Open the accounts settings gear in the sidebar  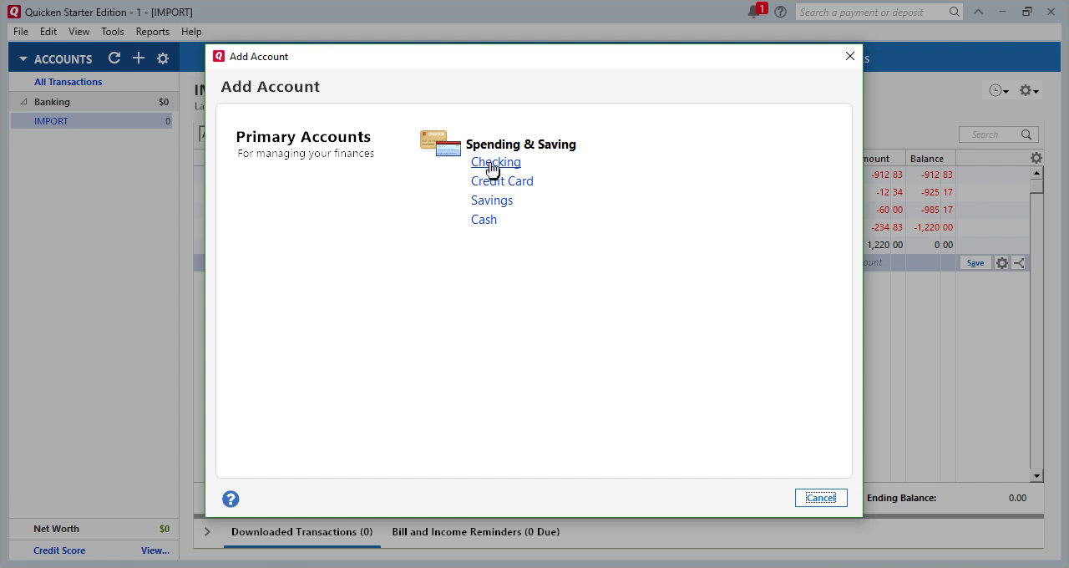[163, 58]
